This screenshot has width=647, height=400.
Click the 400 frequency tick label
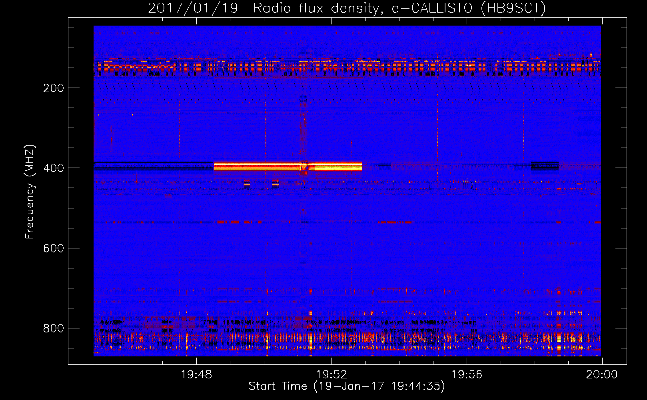coord(54,168)
